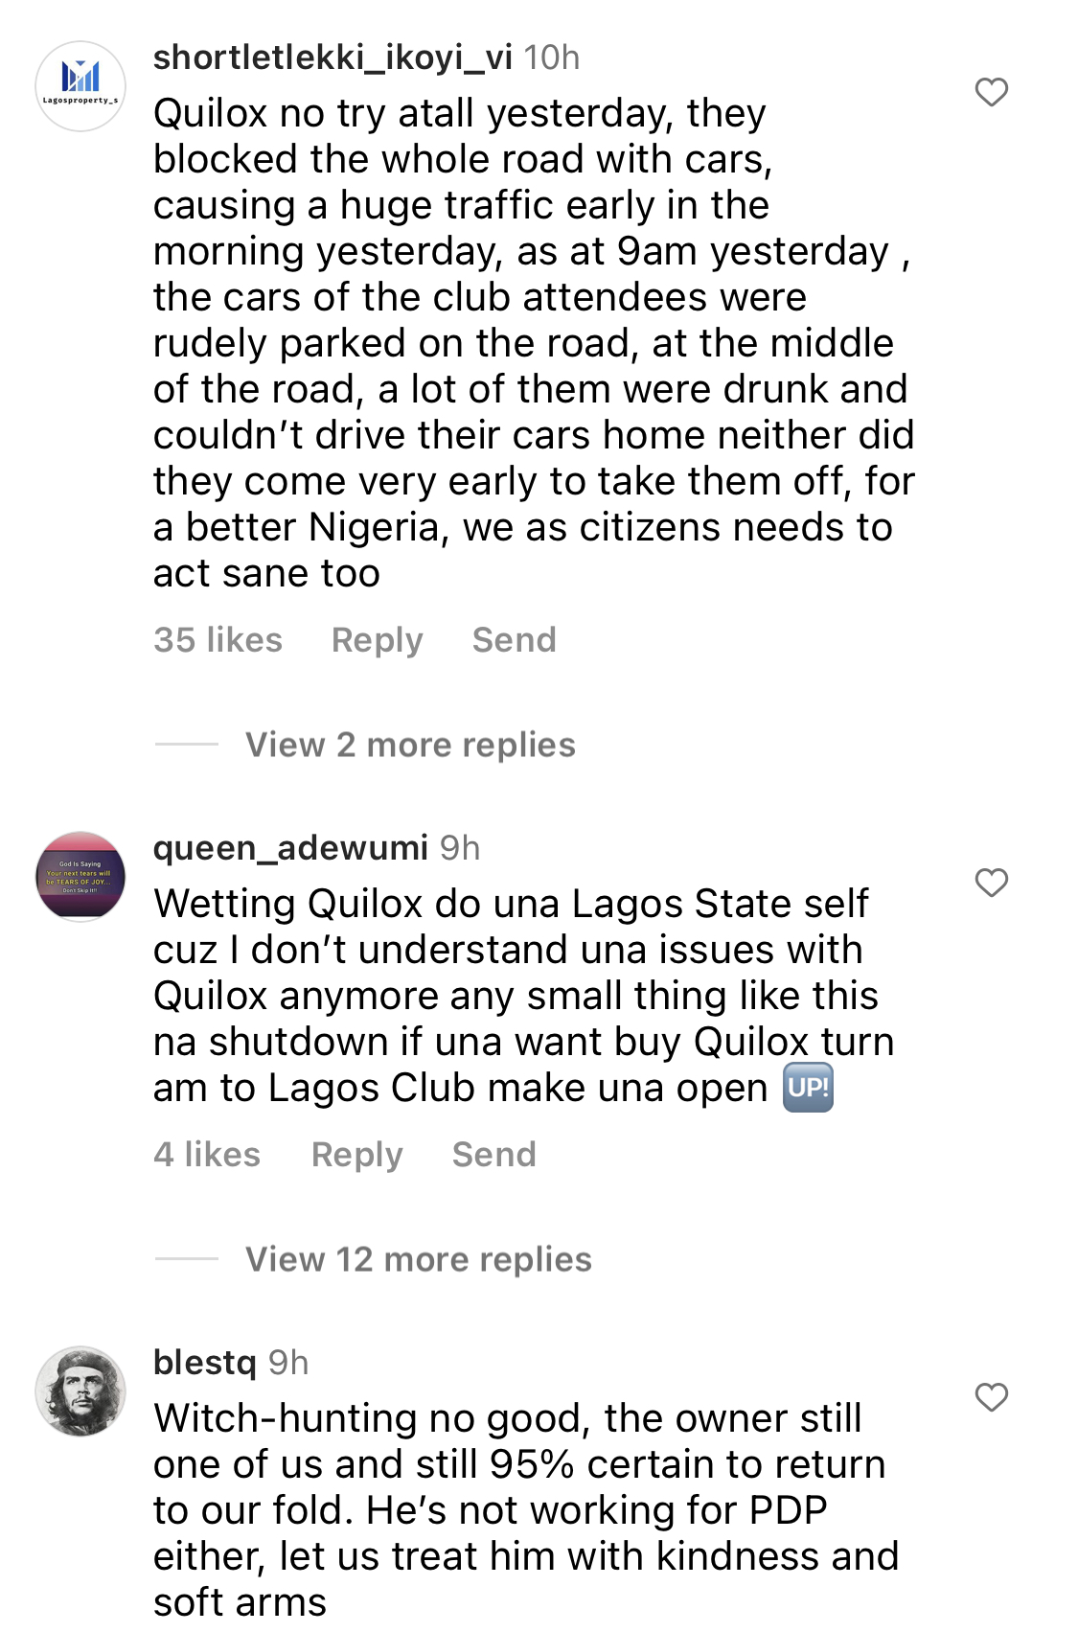Image resolution: width=1078 pixels, height=1632 pixels.
Task: Expand View 2 more replies
Action: click(410, 745)
